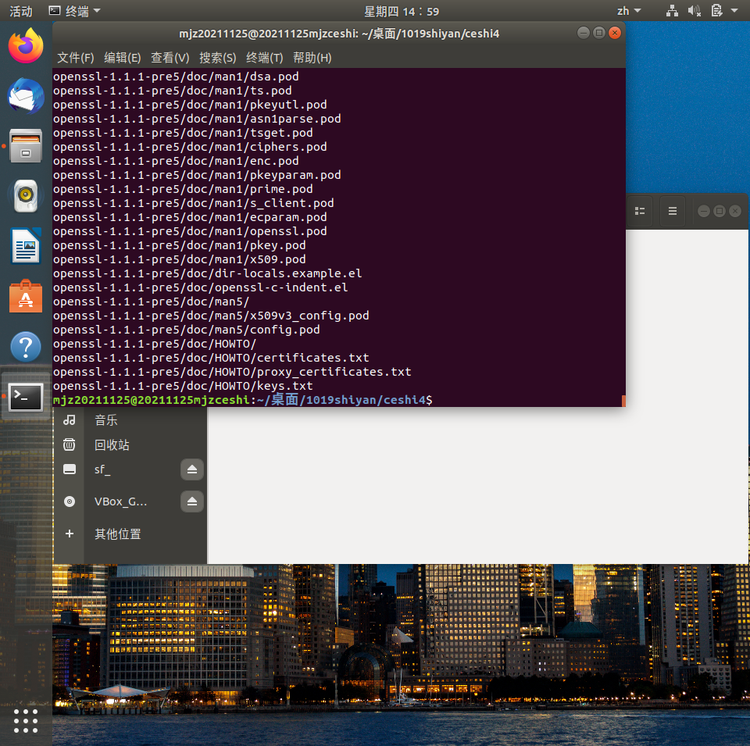Click the volume muted icon in top bar
This screenshot has width=750, height=746.
pyautogui.click(x=694, y=10)
